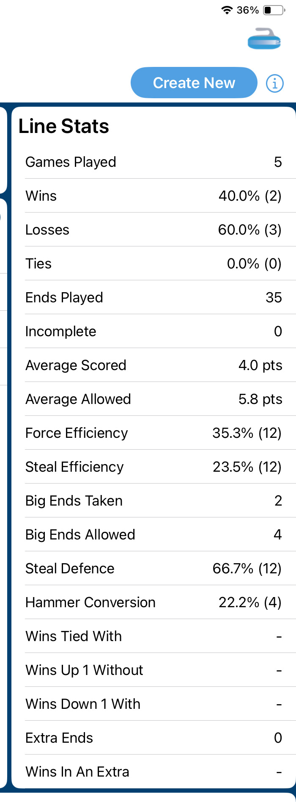
Task: Tap the Ends Played row
Action: (153, 297)
